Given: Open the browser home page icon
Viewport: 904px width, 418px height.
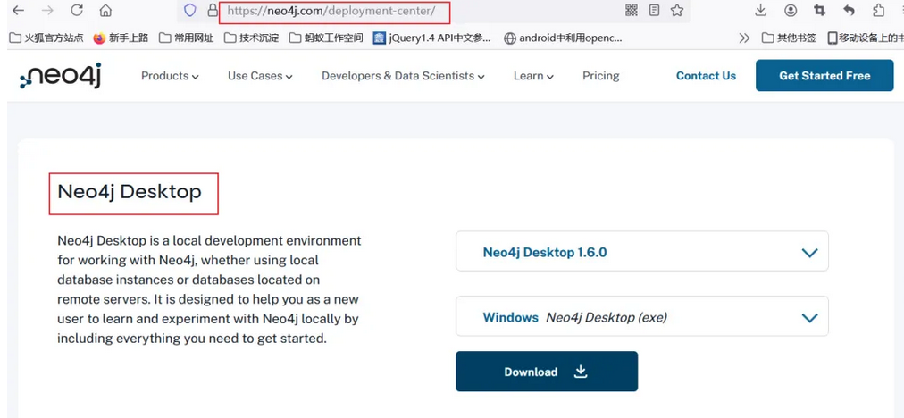Looking at the screenshot, I should (105, 10).
